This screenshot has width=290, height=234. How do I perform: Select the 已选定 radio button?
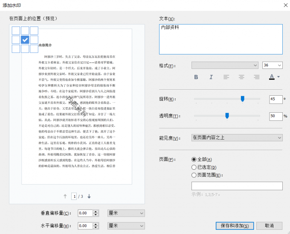pos(194,167)
